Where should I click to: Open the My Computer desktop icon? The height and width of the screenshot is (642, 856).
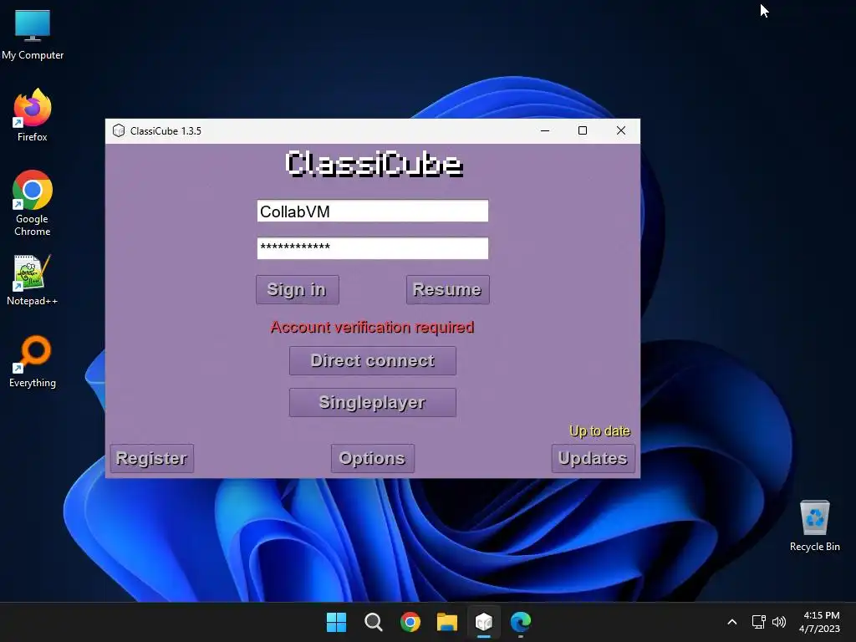pos(33,33)
